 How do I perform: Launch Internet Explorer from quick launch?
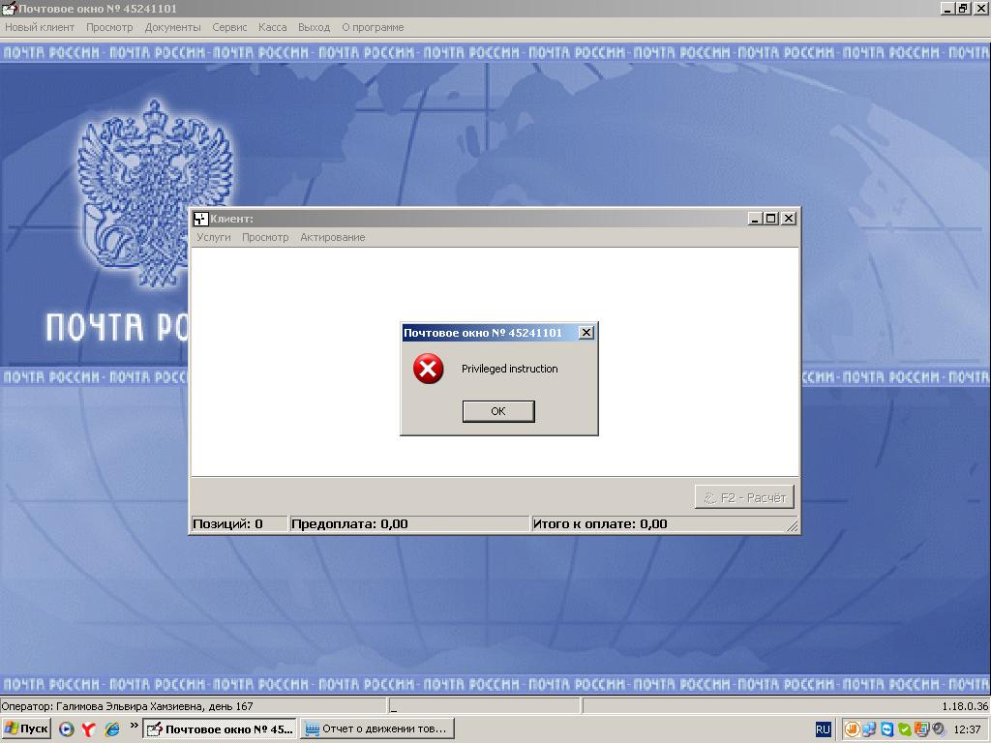point(112,729)
